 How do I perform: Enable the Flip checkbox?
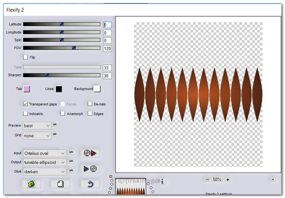click(25, 57)
